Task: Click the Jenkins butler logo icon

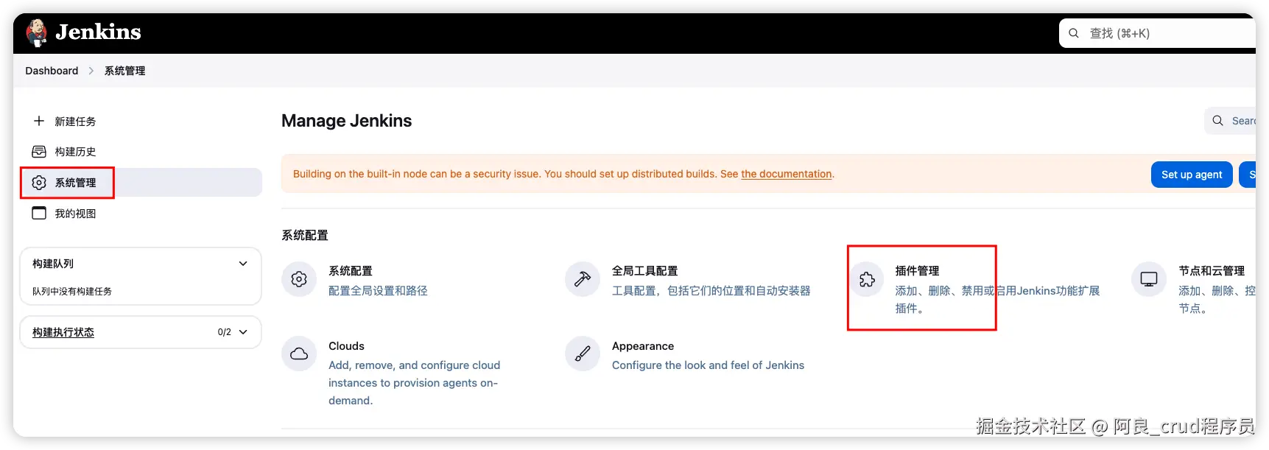Action: coord(37,33)
